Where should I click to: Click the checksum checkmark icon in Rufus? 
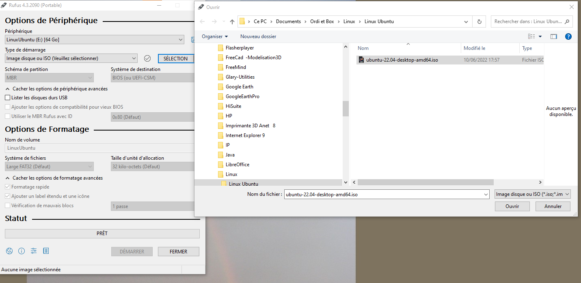147,58
